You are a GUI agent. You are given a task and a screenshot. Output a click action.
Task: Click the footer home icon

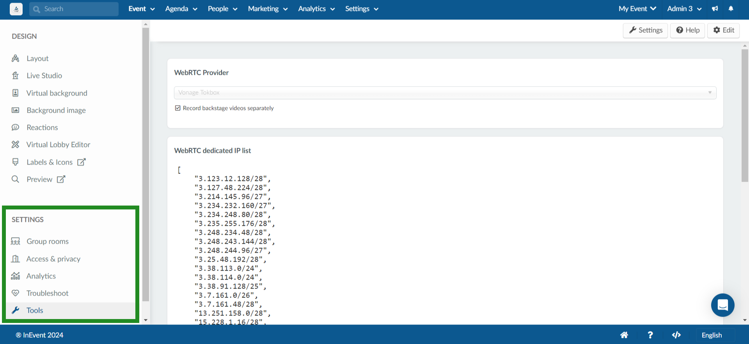click(x=624, y=335)
